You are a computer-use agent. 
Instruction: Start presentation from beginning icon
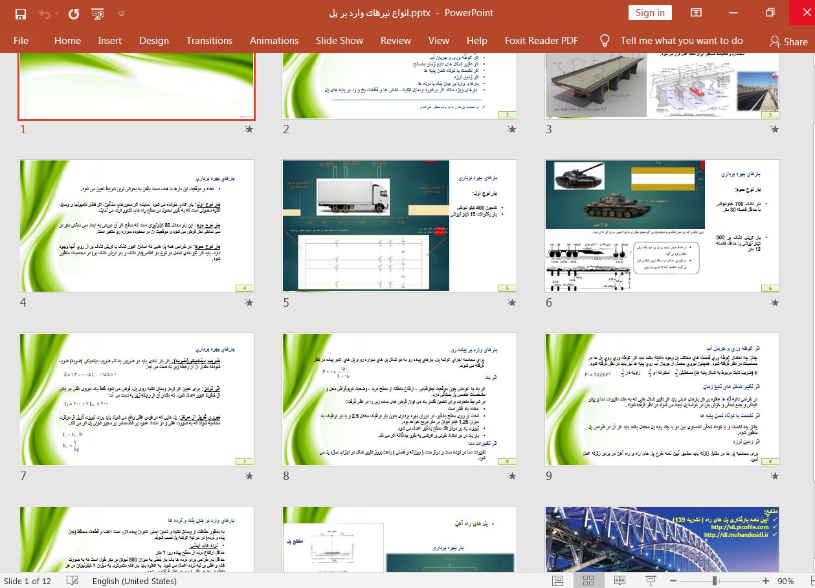[x=98, y=13]
